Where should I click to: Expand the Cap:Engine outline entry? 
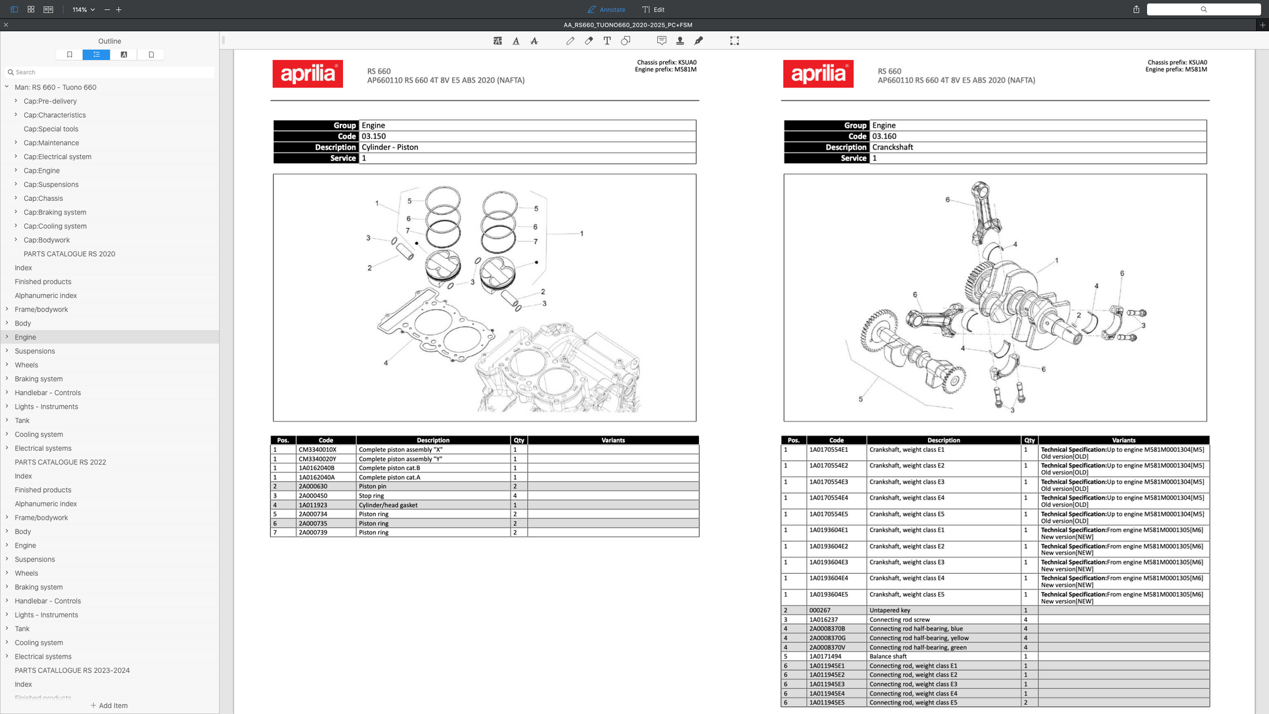(x=16, y=170)
